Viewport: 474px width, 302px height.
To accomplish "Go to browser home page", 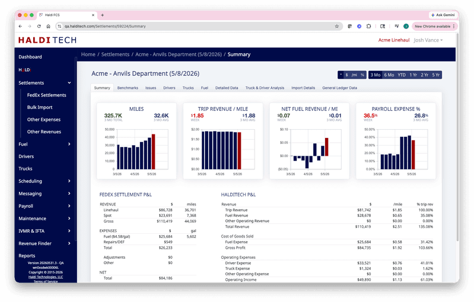I will pos(49,26).
